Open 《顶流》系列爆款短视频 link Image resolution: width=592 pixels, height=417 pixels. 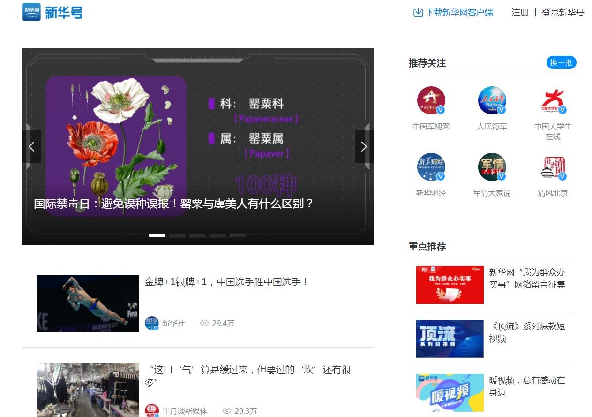pyautogui.click(x=527, y=332)
